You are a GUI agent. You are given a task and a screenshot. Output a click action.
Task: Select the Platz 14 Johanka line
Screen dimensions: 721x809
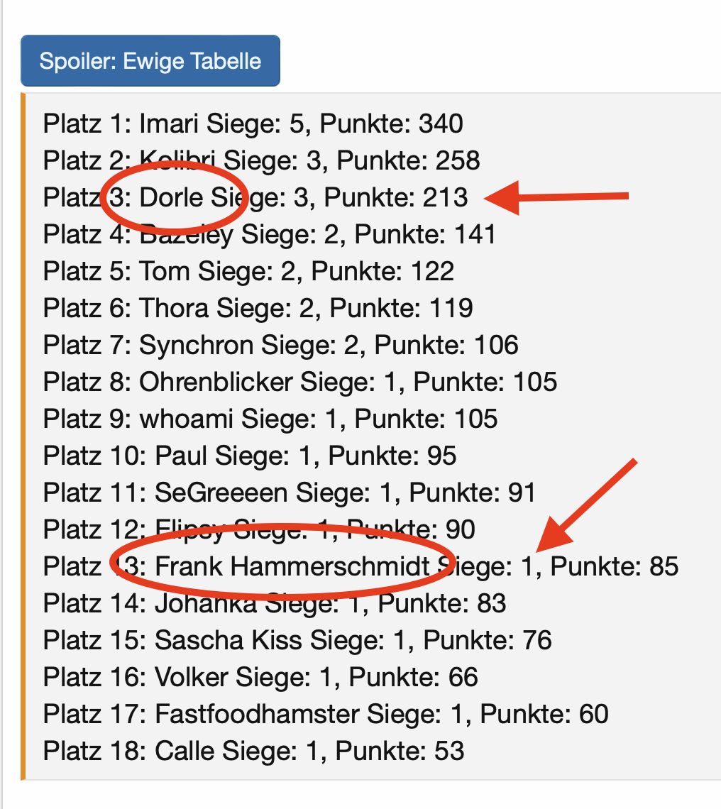(x=274, y=603)
